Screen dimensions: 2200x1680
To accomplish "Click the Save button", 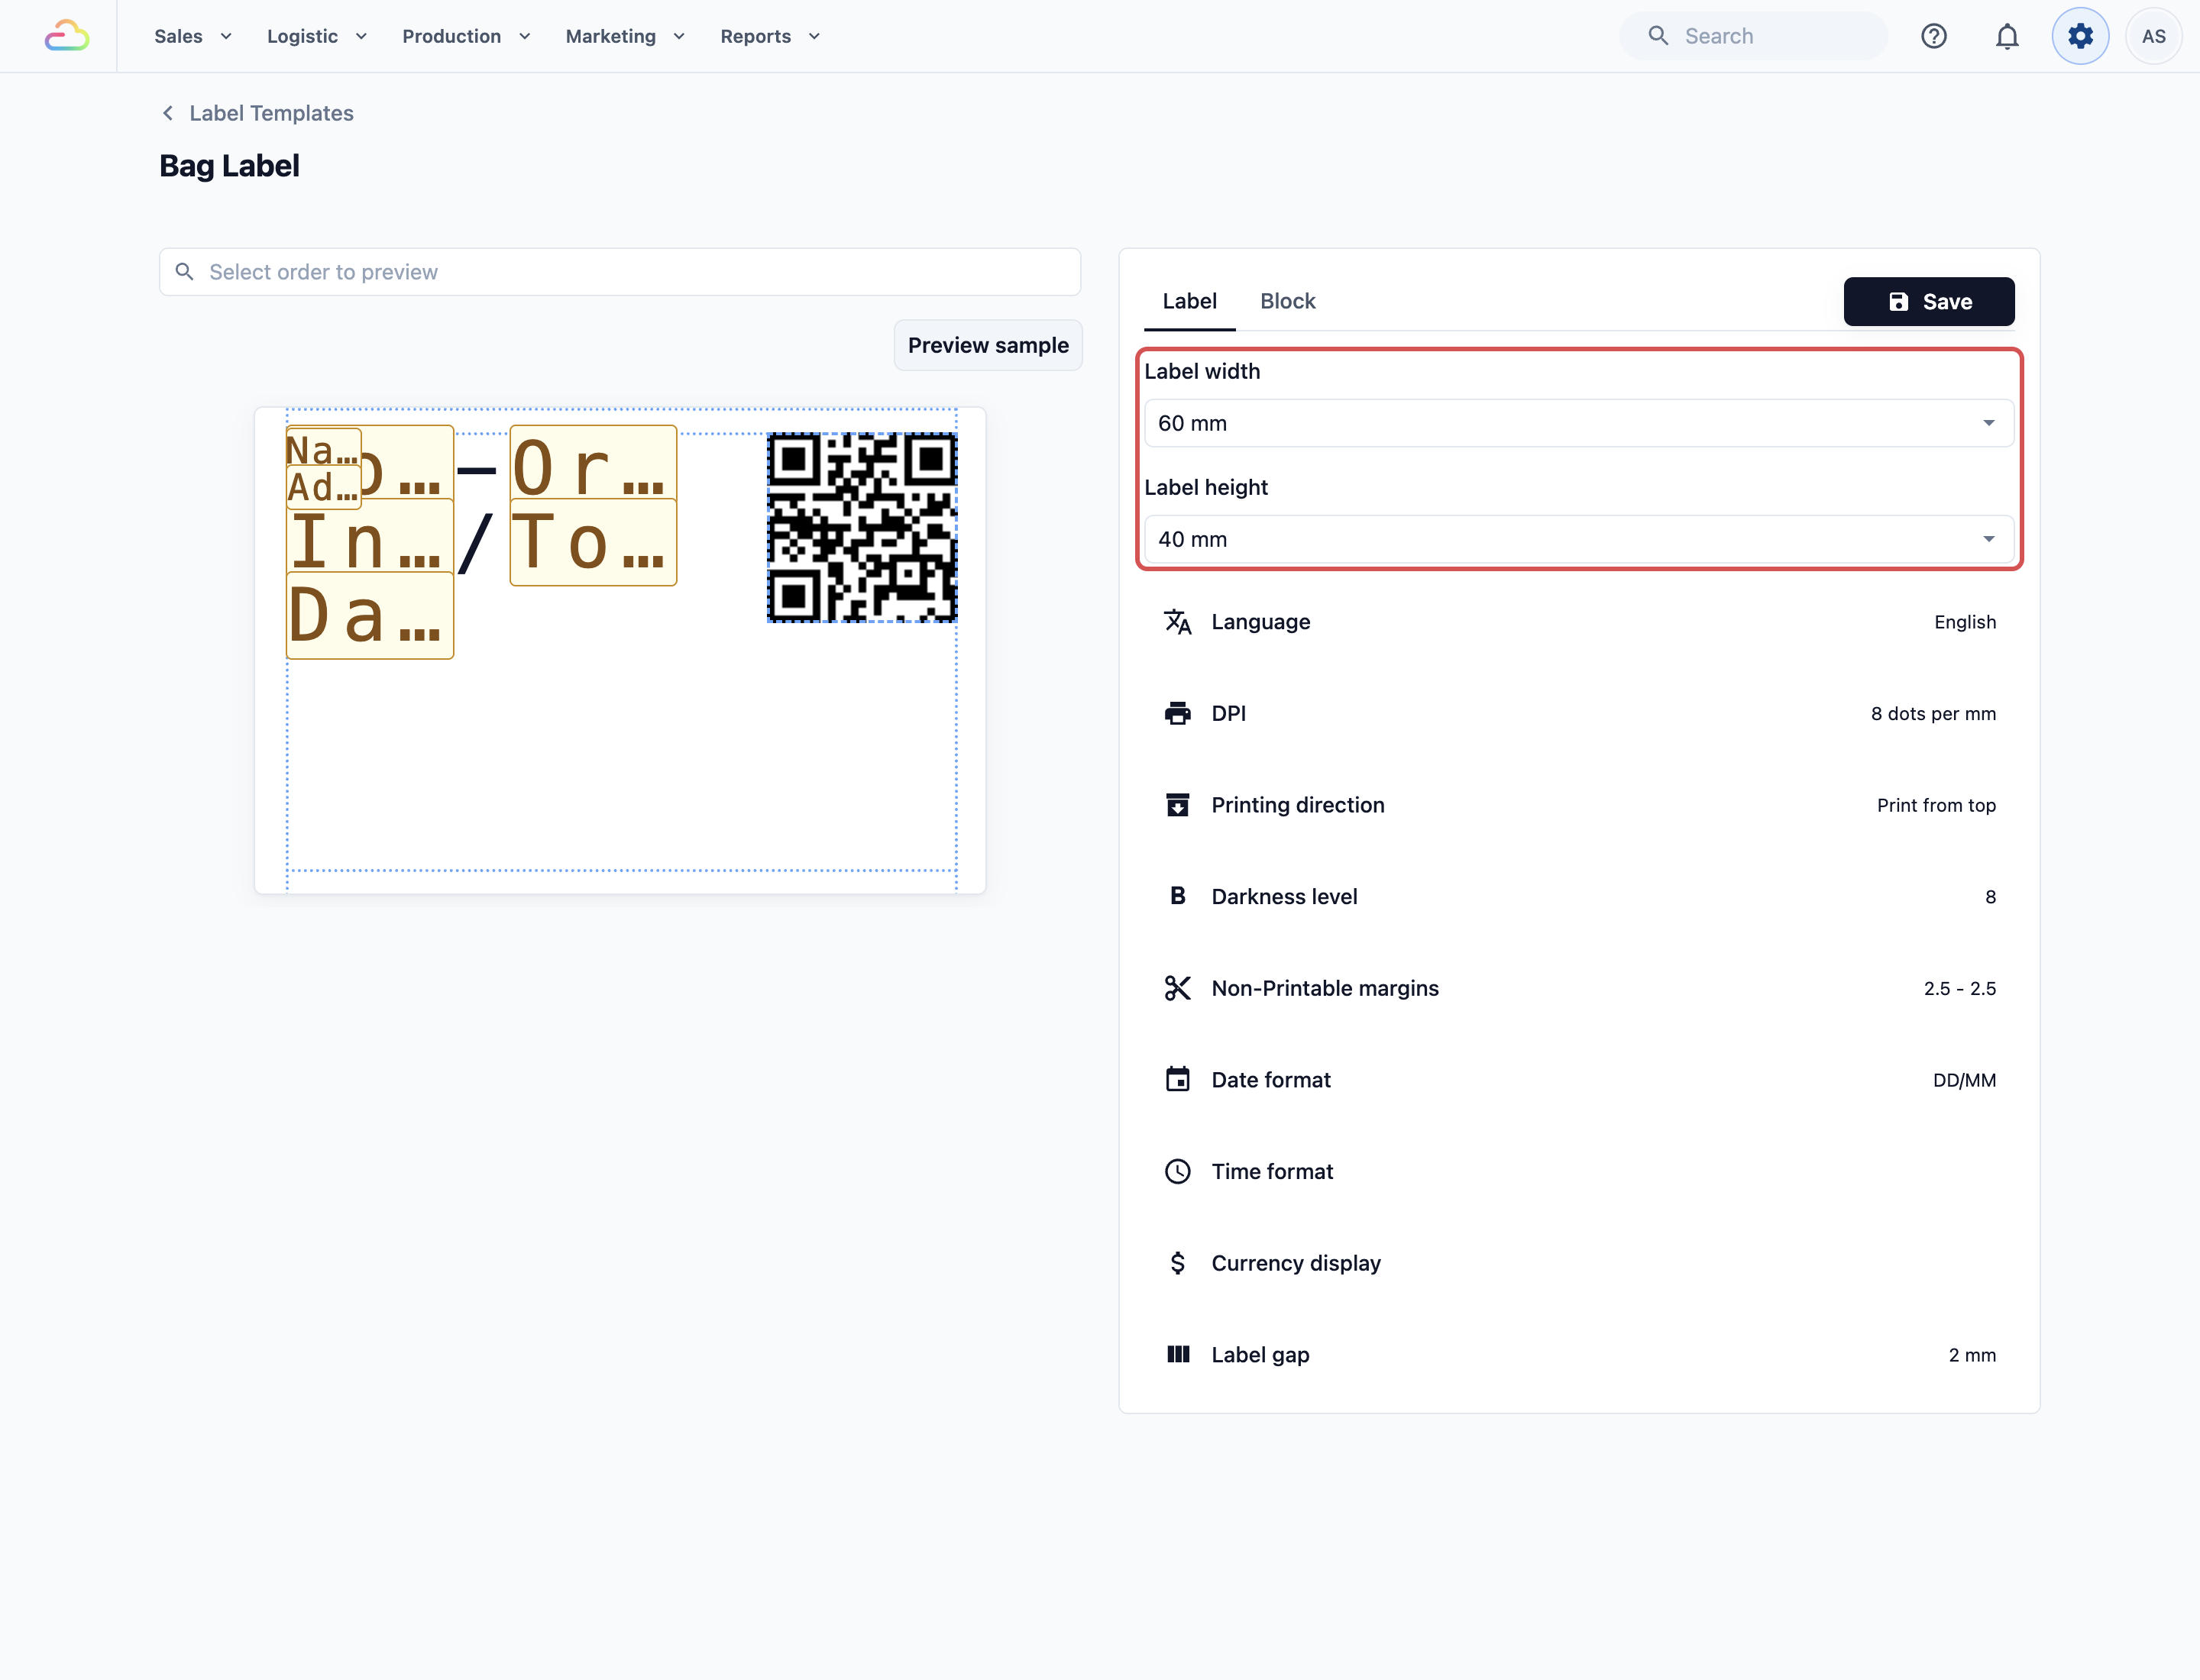I will [x=1928, y=301].
